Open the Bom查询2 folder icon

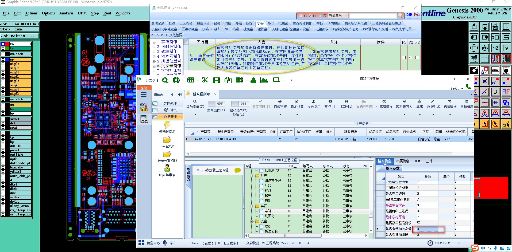click(167, 140)
